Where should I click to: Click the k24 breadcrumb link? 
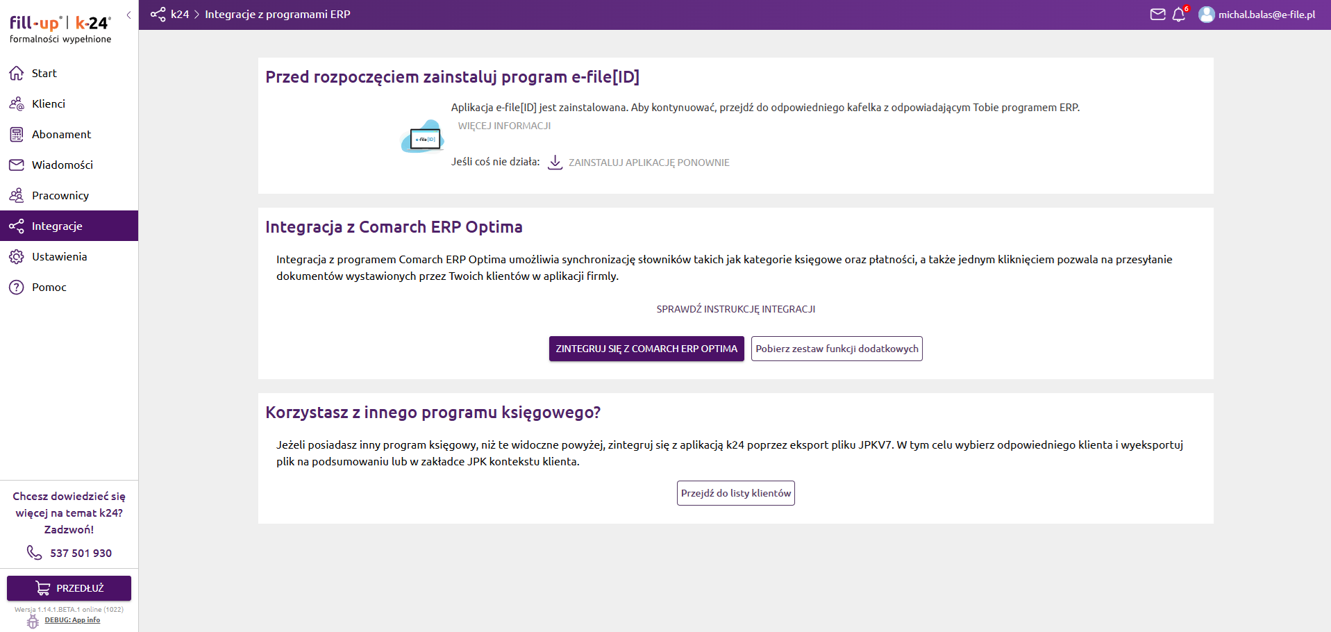(x=180, y=14)
